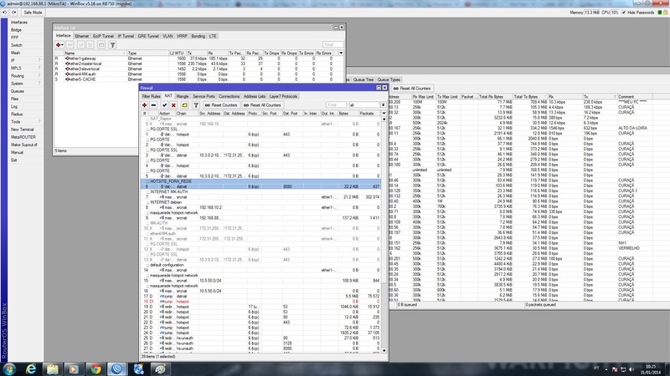Enable selected rule with blue checkmark icon
The height and width of the screenshot is (376, 670).
point(162,105)
